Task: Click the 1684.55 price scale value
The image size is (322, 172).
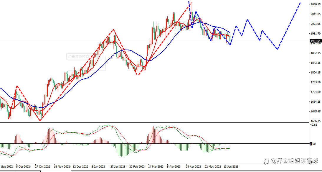Action: (x=316, y=102)
